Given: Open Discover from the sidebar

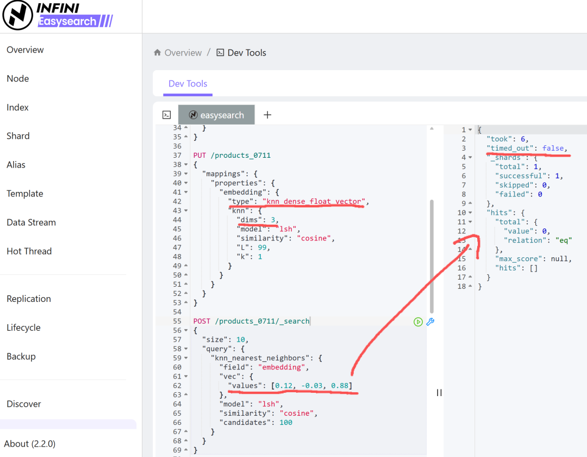Looking at the screenshot, I should (23, 404).
